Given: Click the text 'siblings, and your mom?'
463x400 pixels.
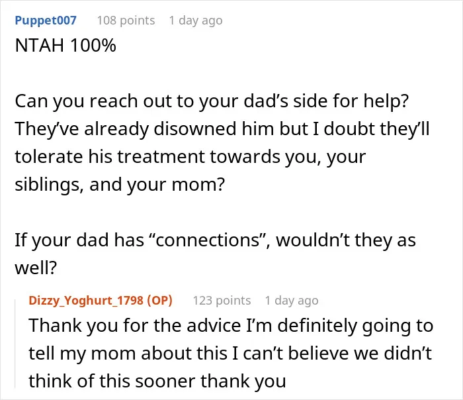Looking at the screenshot, I should (x=120, y=185).
